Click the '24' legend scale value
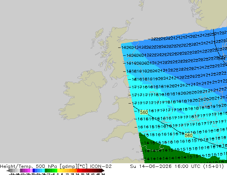 click(77, 174)
